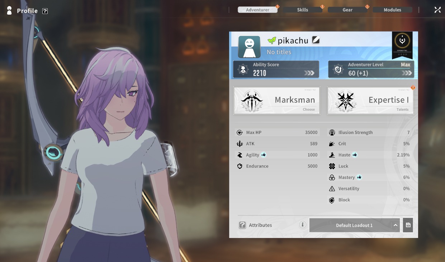Click the player avatar portrait
This screenshot has height=262, width=445.
[x=249, y=47]
